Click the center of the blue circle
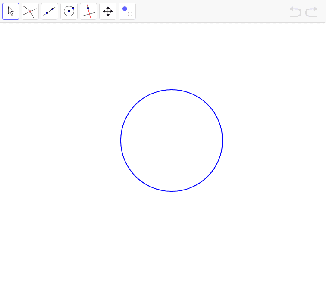326x281 pixels. 172,140
